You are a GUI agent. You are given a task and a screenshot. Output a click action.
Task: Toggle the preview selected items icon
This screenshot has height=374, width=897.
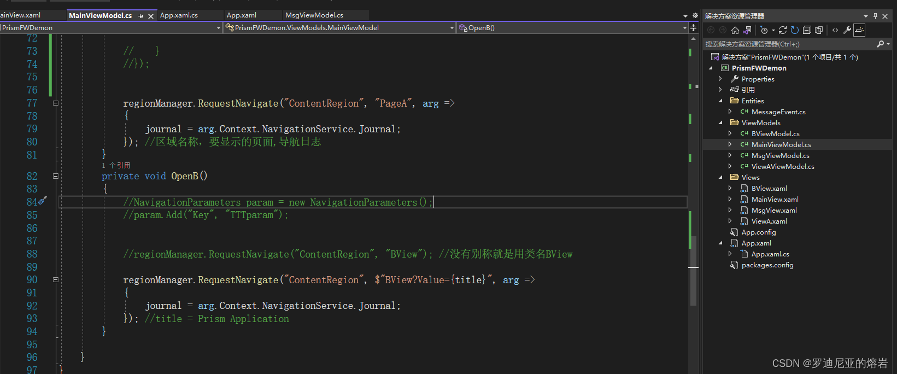[x=859, y=30]
